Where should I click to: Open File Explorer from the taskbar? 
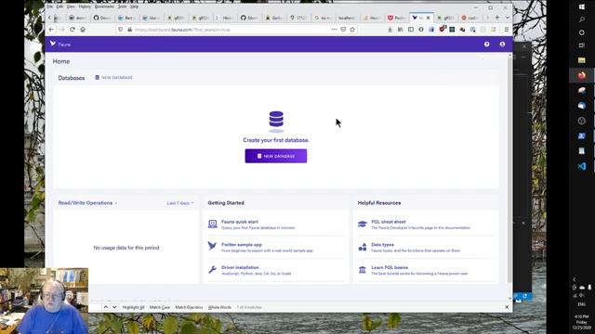(582, 60)
